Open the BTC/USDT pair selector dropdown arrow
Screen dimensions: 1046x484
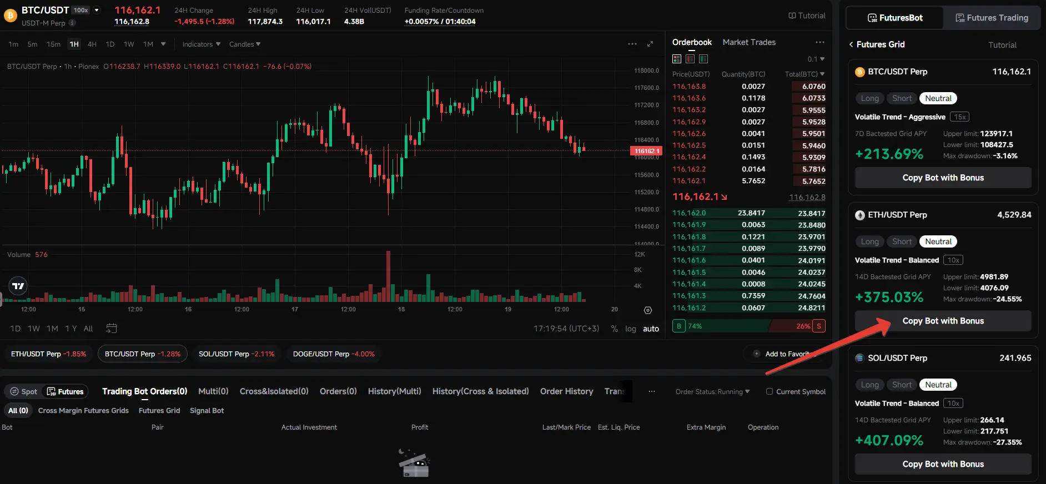[97, 10]
